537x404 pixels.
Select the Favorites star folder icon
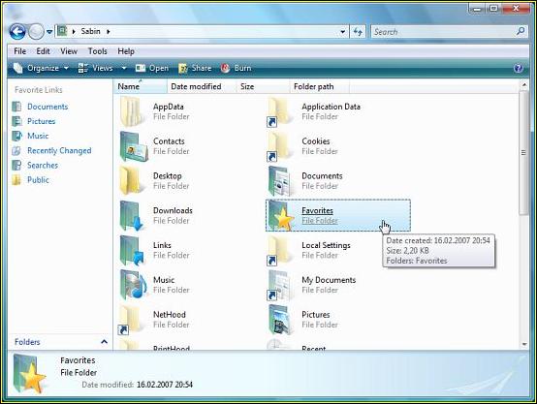pyautogui.click(x=281, y=215)
